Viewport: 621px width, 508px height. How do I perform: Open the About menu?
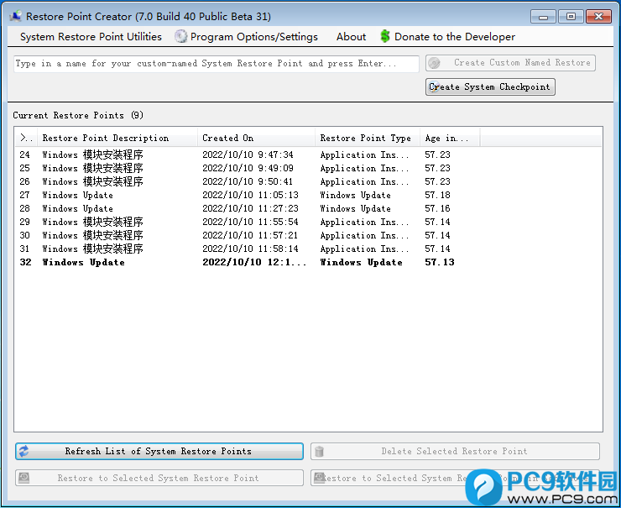click(x=351, y=37)
